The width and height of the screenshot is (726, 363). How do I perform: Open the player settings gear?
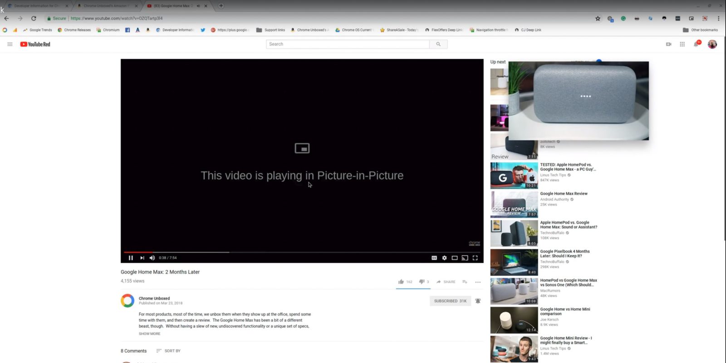point(444,258)
